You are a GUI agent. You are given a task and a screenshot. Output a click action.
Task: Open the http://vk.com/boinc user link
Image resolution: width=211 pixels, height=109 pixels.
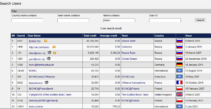[x=39, y=47]
